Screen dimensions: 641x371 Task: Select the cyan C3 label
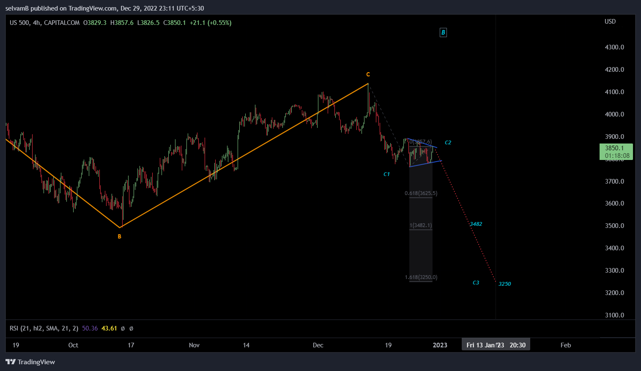(x=476, y=283)
